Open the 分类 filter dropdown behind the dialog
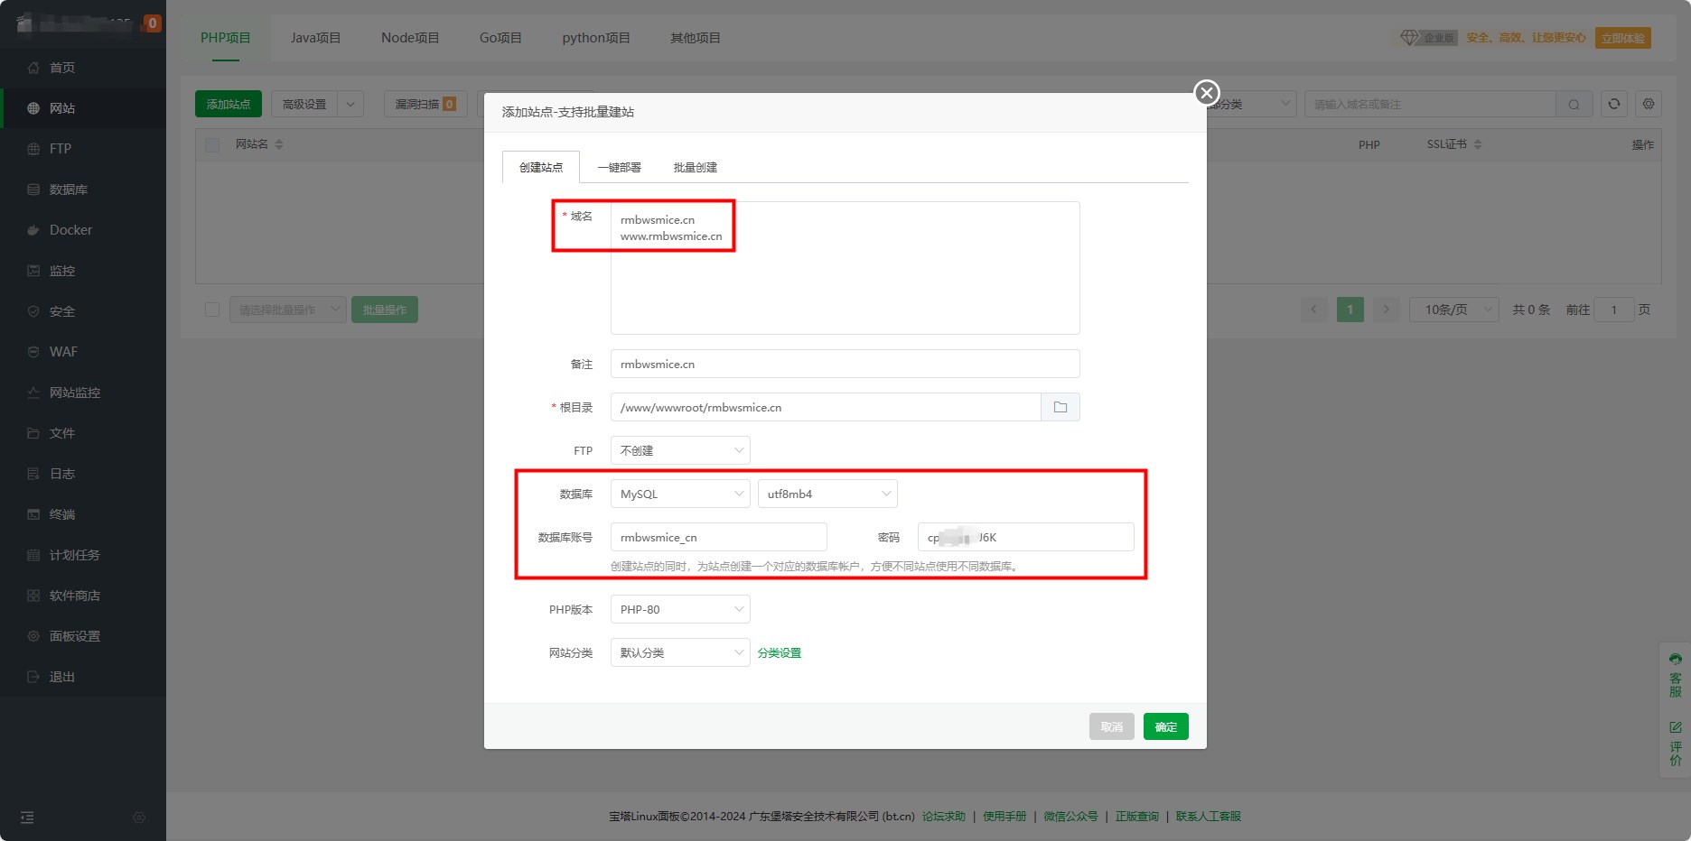This screenshot has width=1691, height=841. [1252, 104]
